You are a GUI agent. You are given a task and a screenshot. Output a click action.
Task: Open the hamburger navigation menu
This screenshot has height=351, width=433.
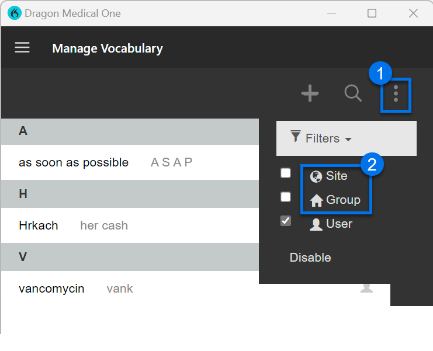click(x=22, y=47)
